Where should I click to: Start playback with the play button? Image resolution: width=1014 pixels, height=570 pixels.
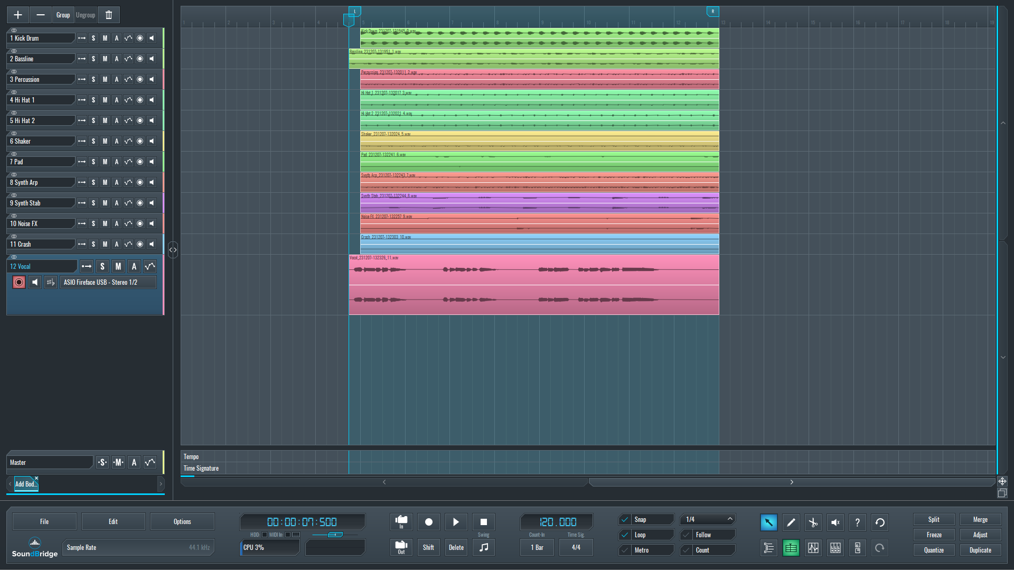(456, 522)
